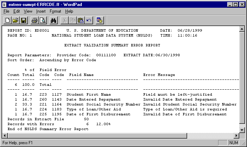The width and height of the screenshot is (247, 147).
Task: Click the Find binoculars icon
Action: click(x=54, y=20)
